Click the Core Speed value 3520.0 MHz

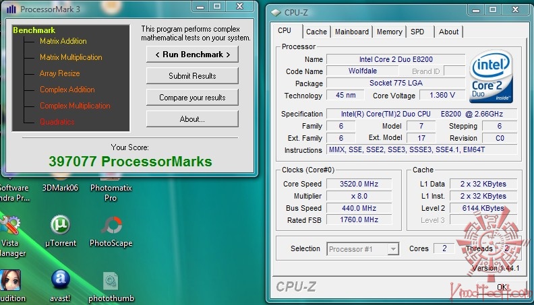click(x=359, y=184)
